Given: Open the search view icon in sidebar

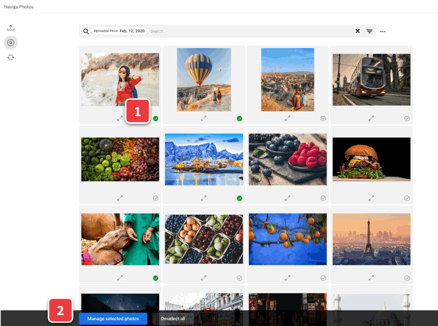Looking at the screenshot, I should click(10, 42).
